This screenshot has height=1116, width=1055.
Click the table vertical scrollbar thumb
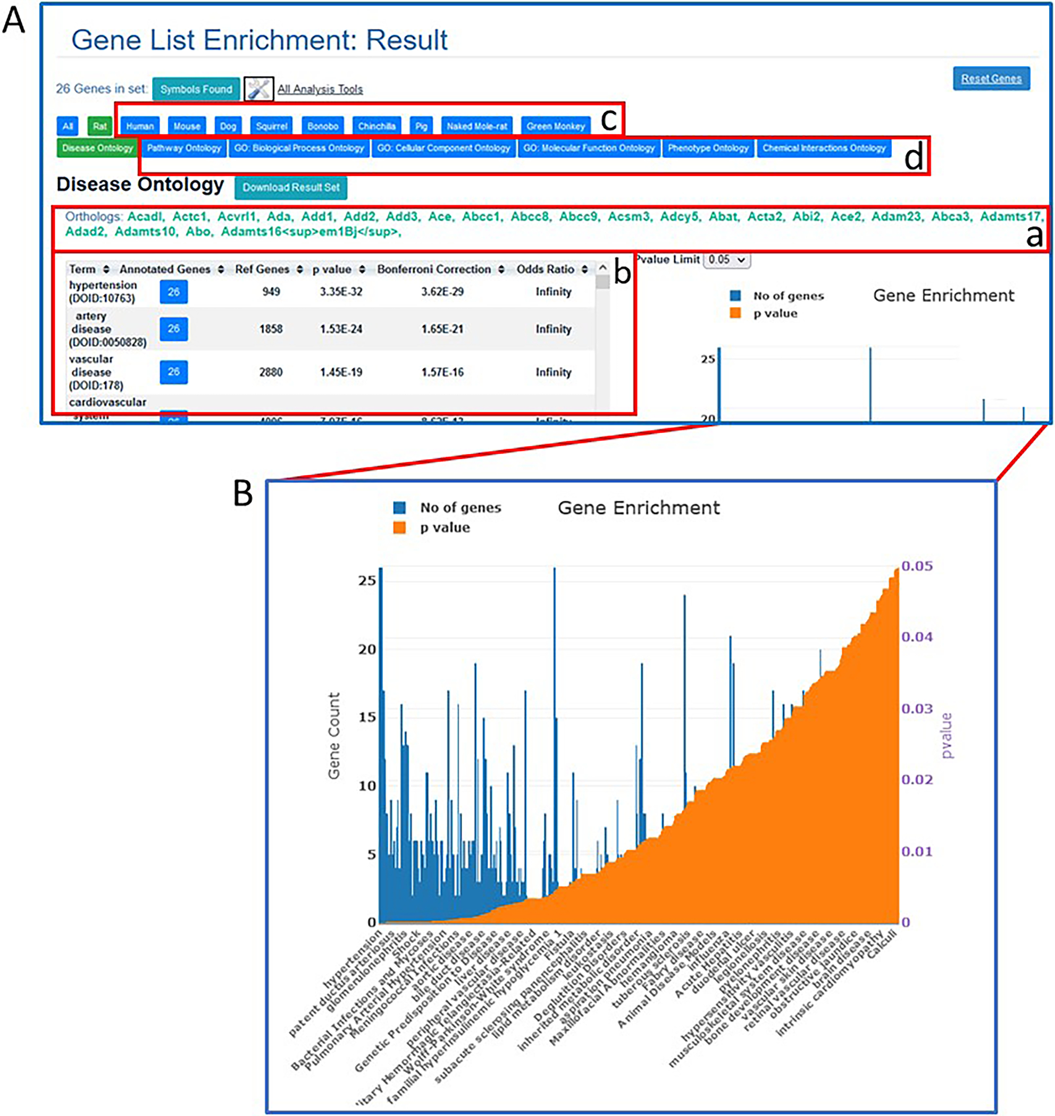click(602, 282)
